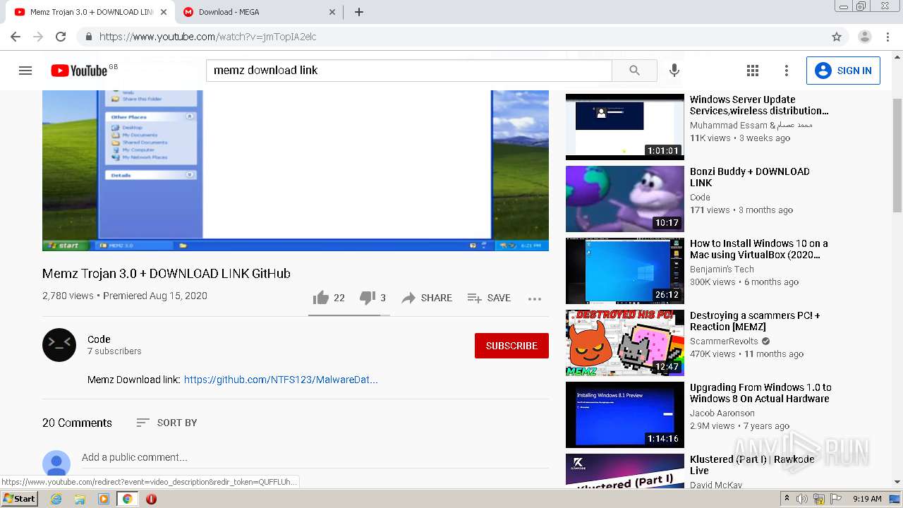
Task: Share the Memz Trojan video
Action: pyautogui.click(x=427, y=298)
